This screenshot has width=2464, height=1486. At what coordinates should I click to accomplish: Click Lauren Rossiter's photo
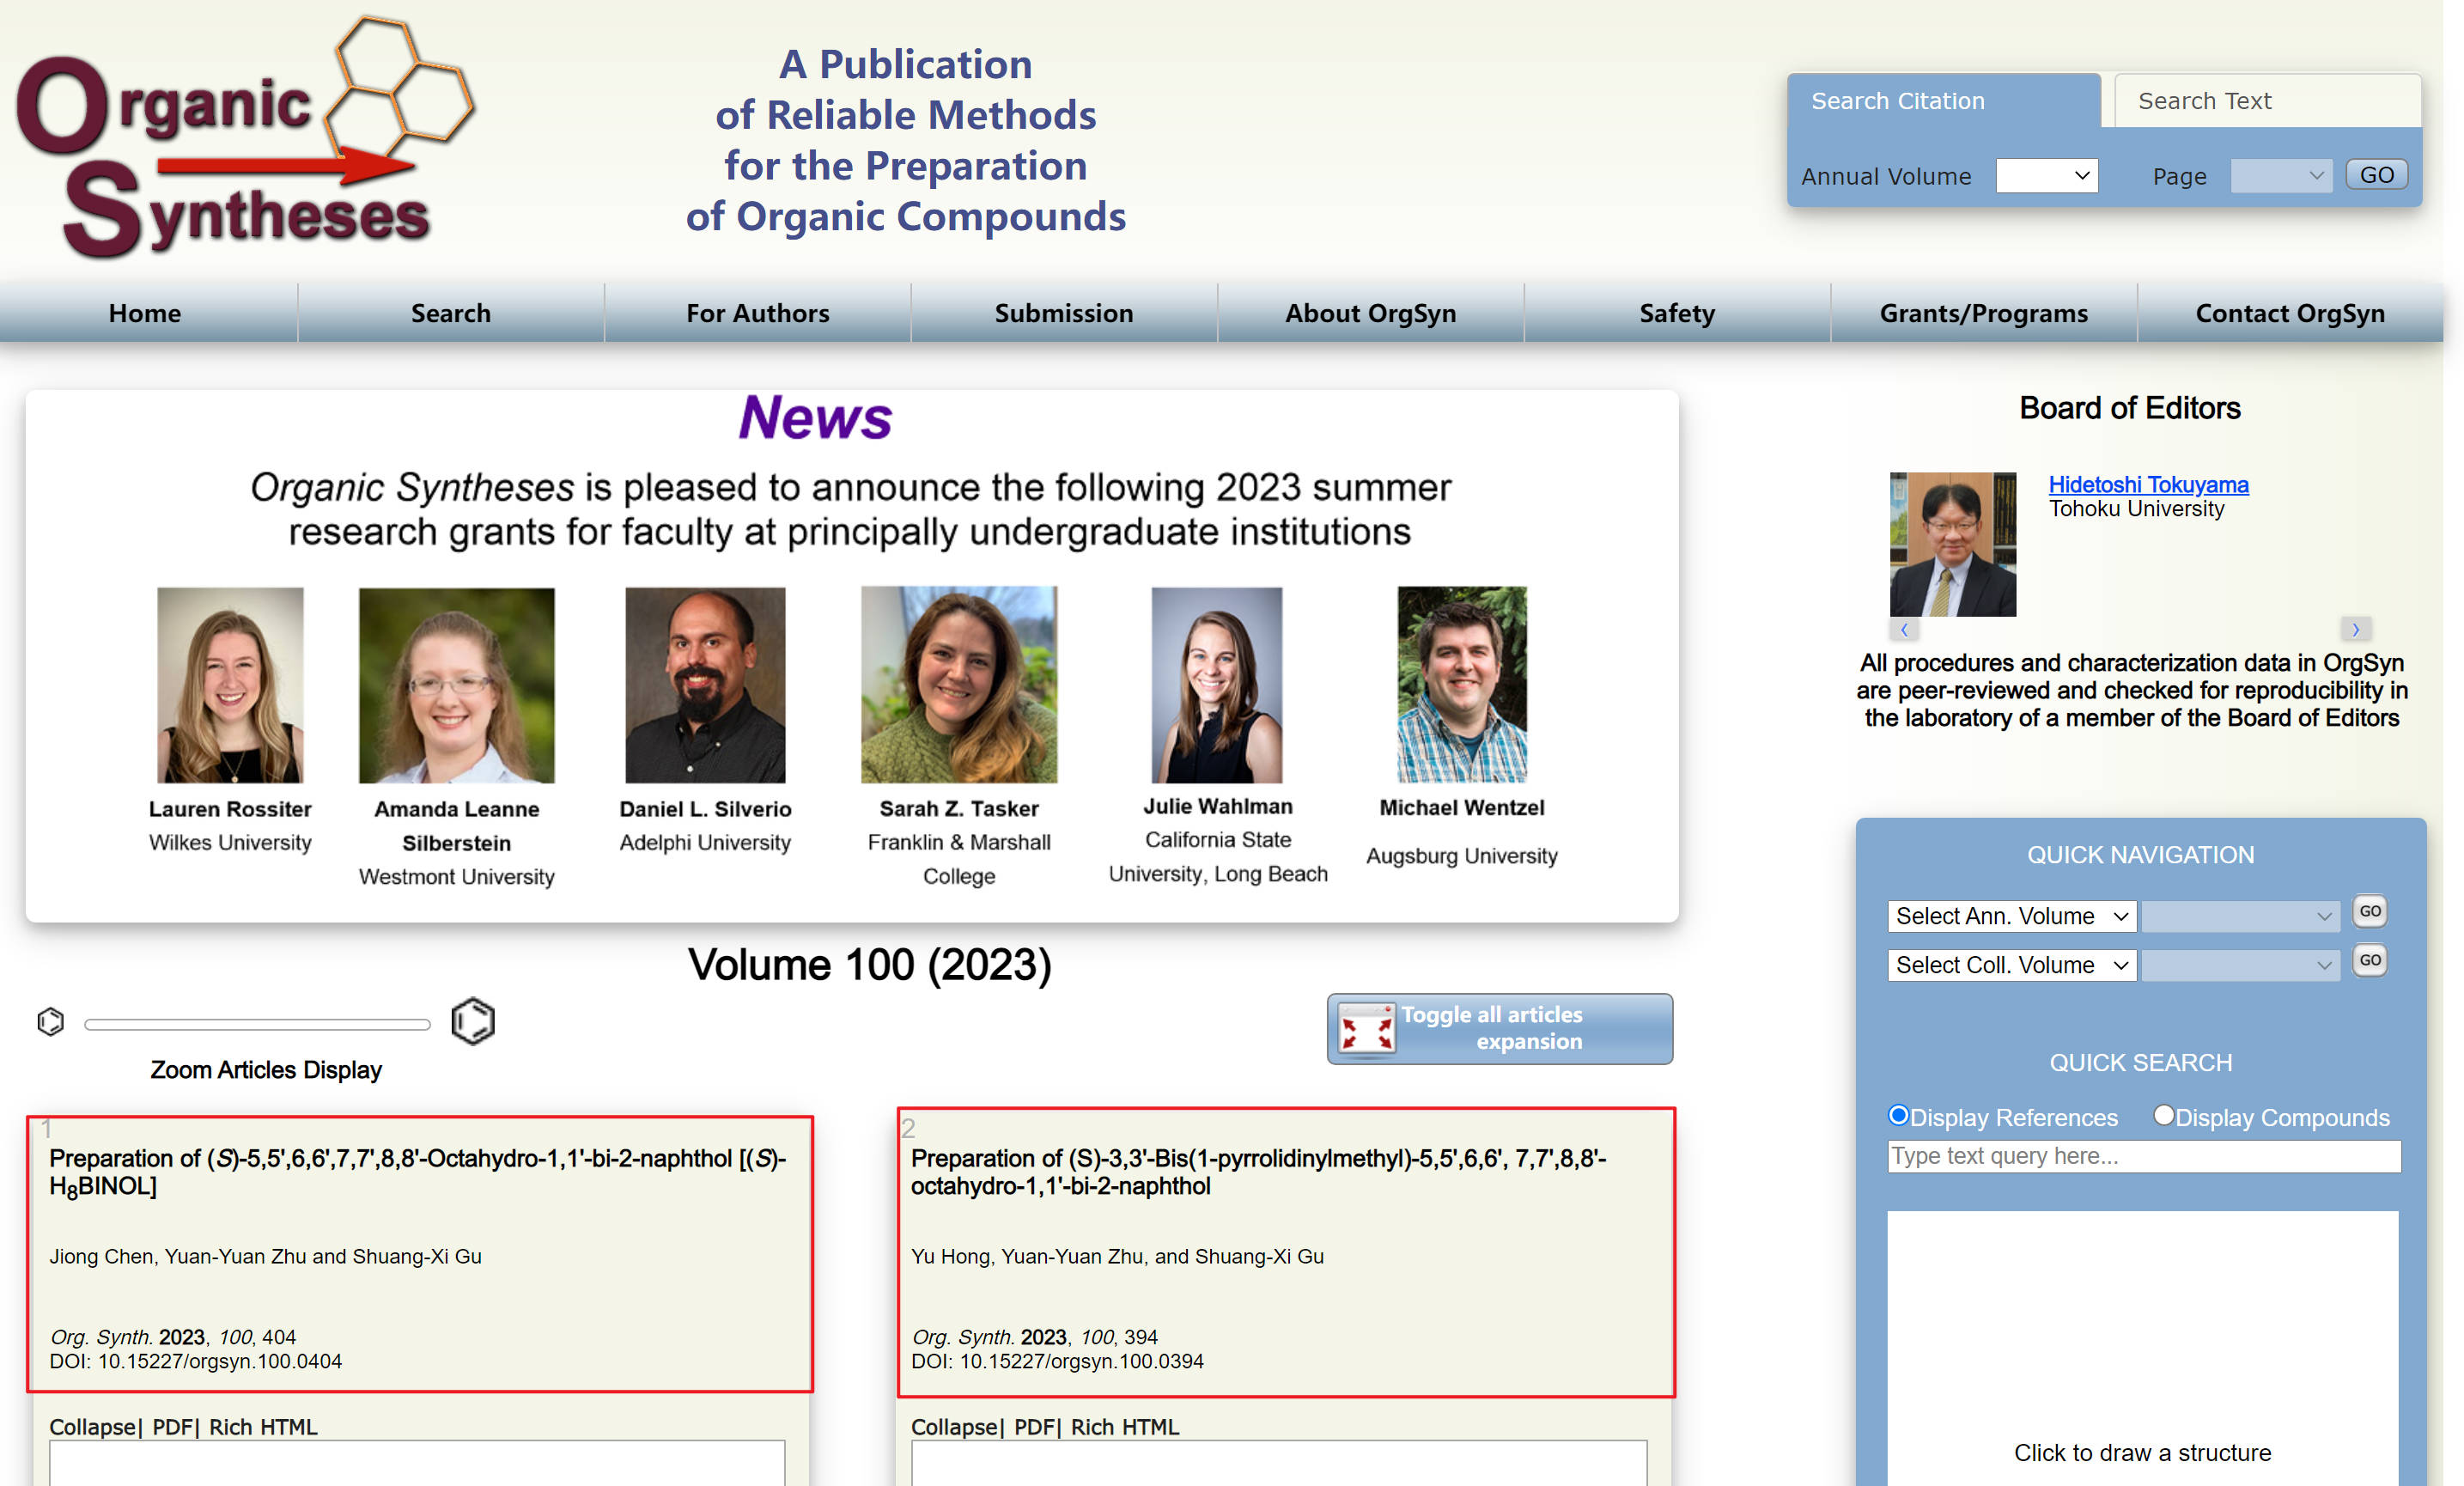(230, 685)
